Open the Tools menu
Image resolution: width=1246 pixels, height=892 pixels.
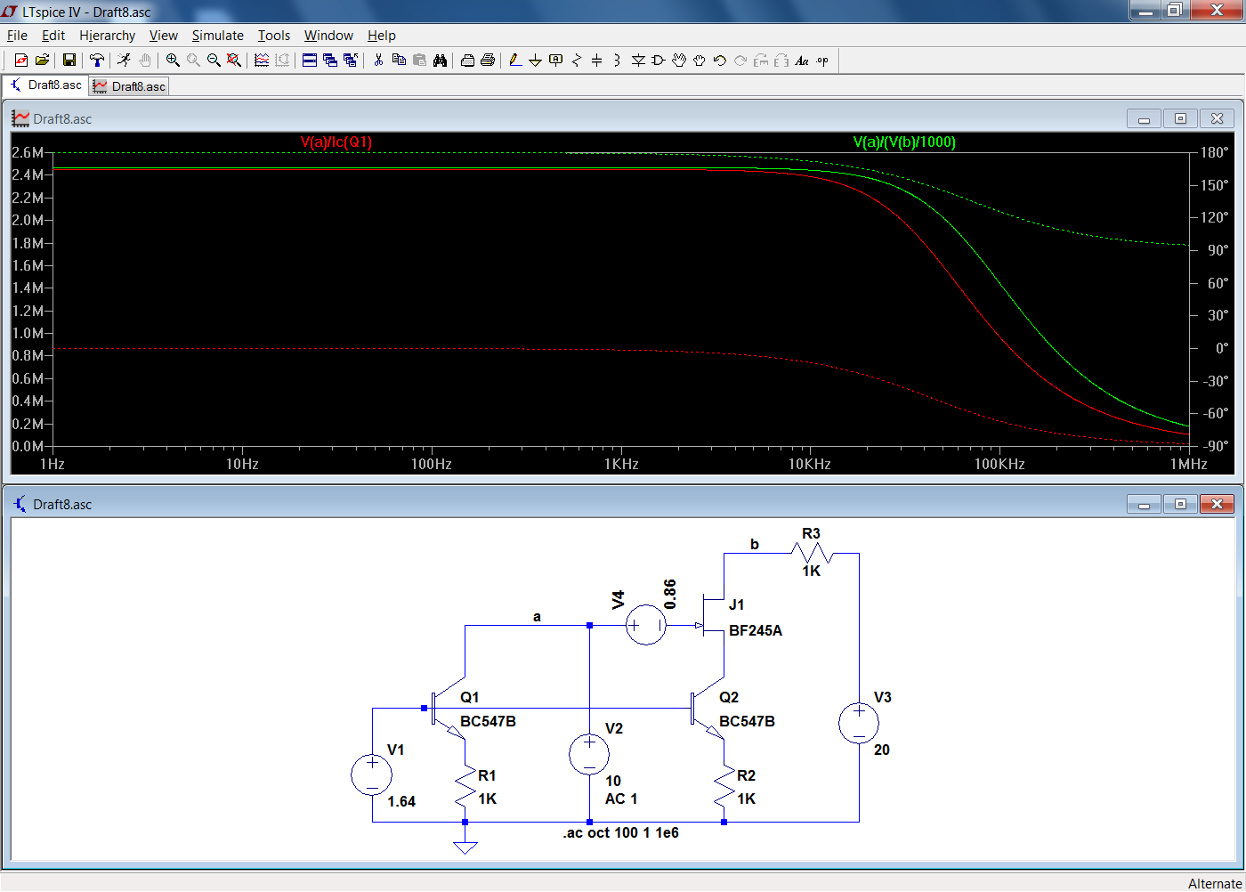[x=274, y=36]
